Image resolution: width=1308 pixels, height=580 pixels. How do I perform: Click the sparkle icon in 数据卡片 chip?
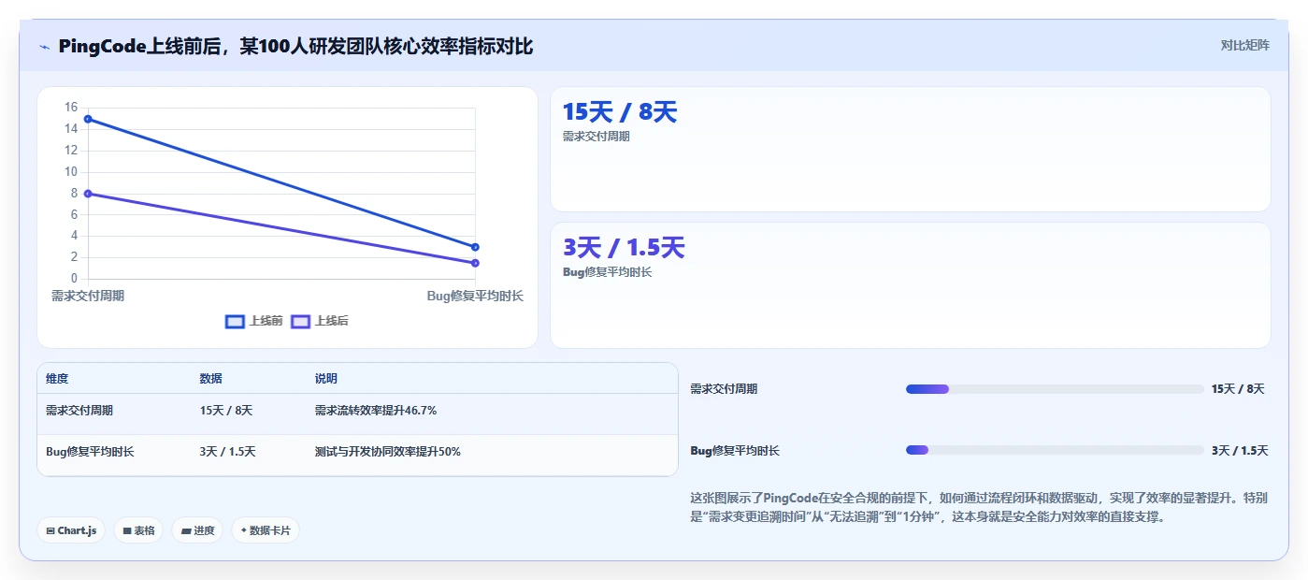244,530
